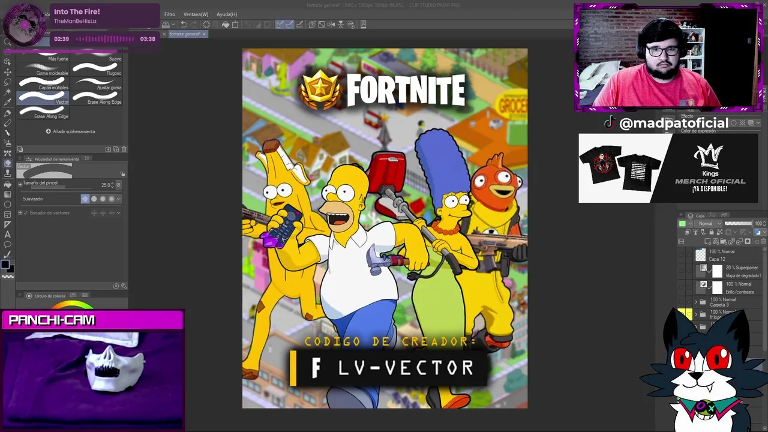Image resolution: width=768 pixels, height=432 pixels.
Task: Select the Eraser tool
Action: tap(7, 163)
